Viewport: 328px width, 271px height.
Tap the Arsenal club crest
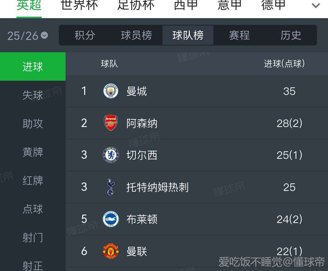click(111, 123)
